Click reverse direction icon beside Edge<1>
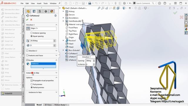Viewport: 188px width, 106px height. click(28, 29)
